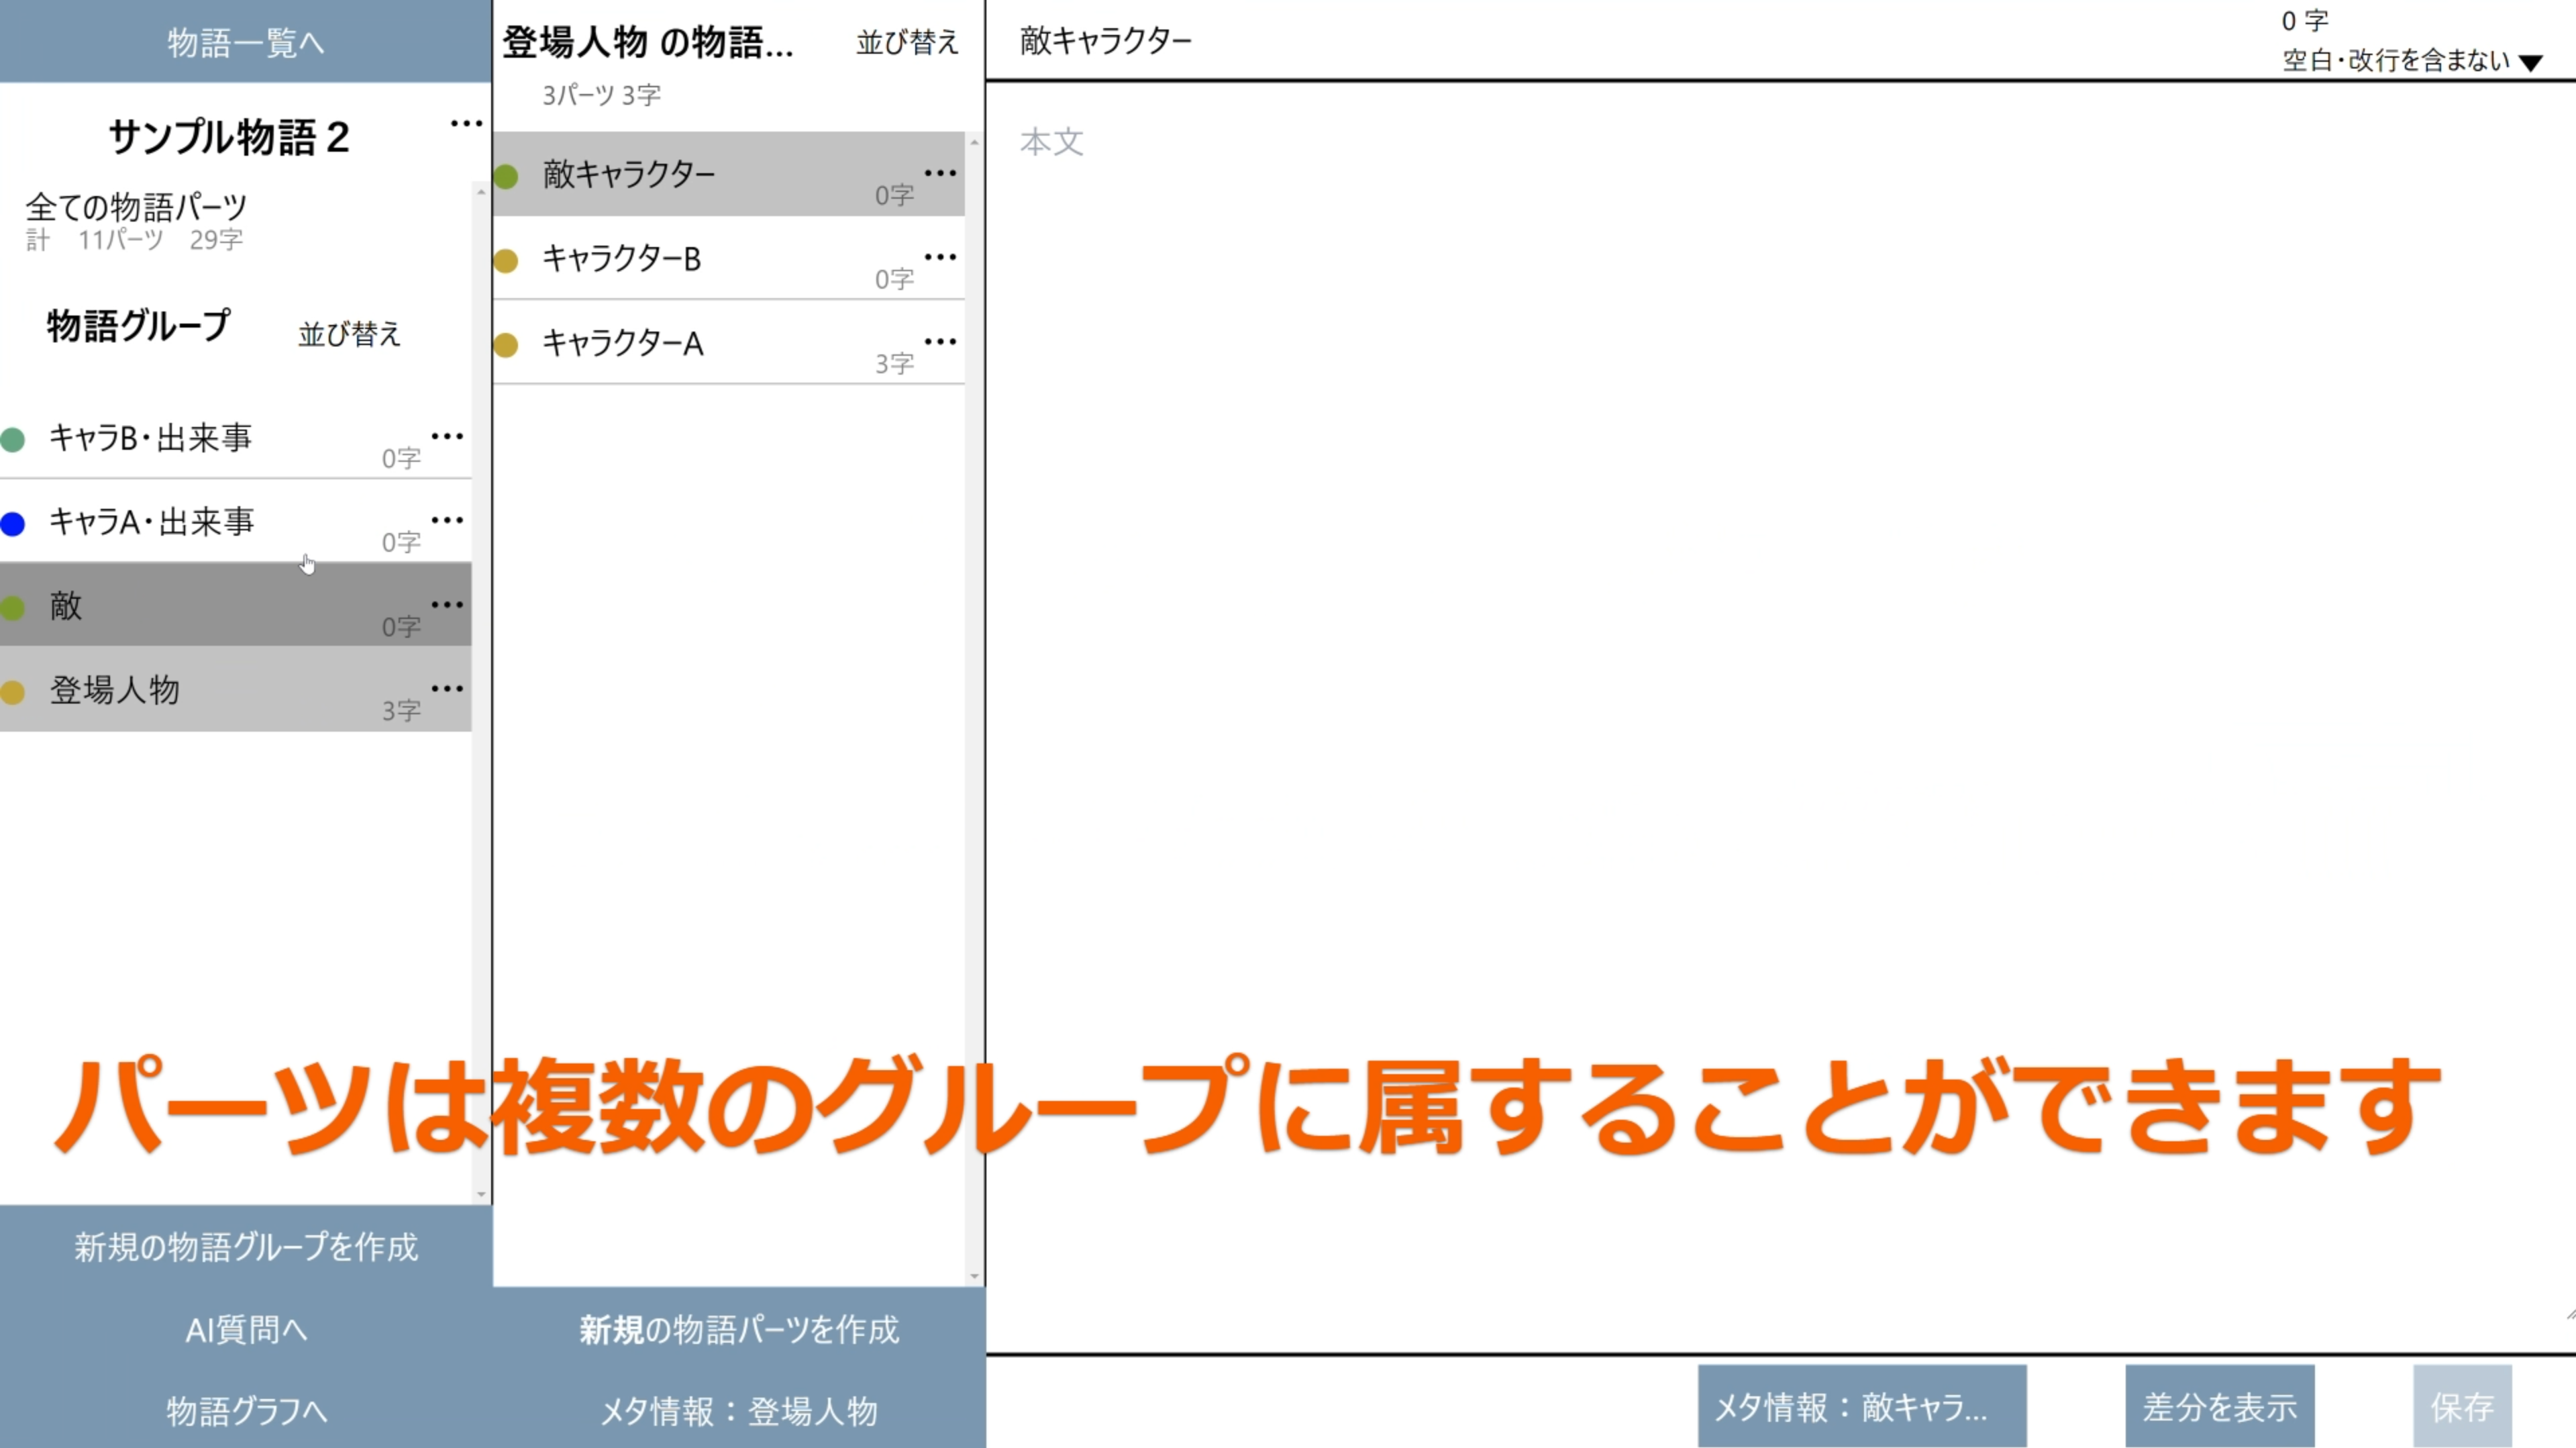Viewport: 2576px width, 1448px height.
Task: Click down arrow of group list scrollbar
Action: [481, 1194]
